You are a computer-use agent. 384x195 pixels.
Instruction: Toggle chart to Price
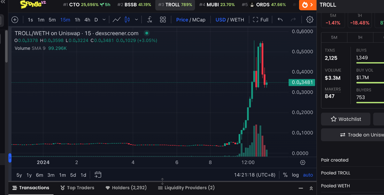[182, 20]
